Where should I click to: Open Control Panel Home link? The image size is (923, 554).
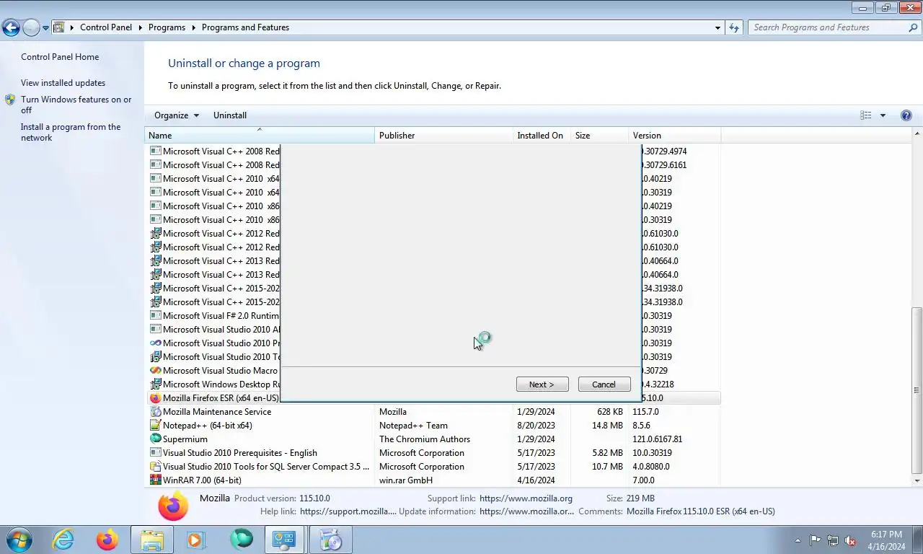pyautogui.click(x=60, y=57)
